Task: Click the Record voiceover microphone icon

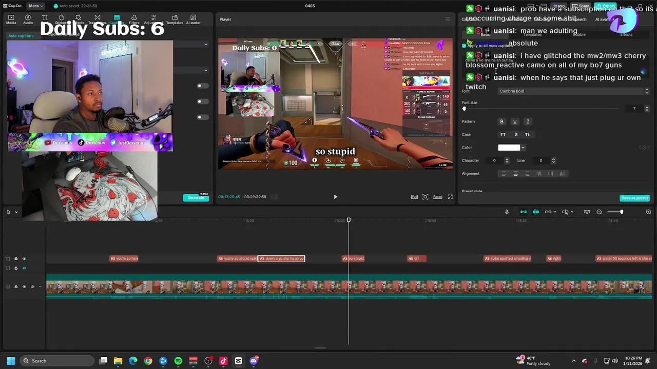Action: coord(507,212)
